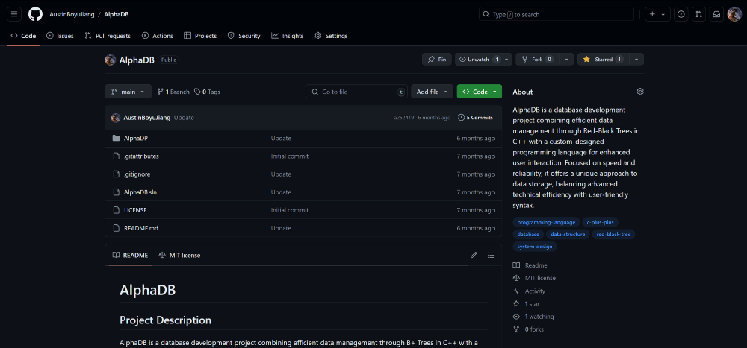Click the pencil icon to edit README

pyautogui.click(x=474, y=255)
